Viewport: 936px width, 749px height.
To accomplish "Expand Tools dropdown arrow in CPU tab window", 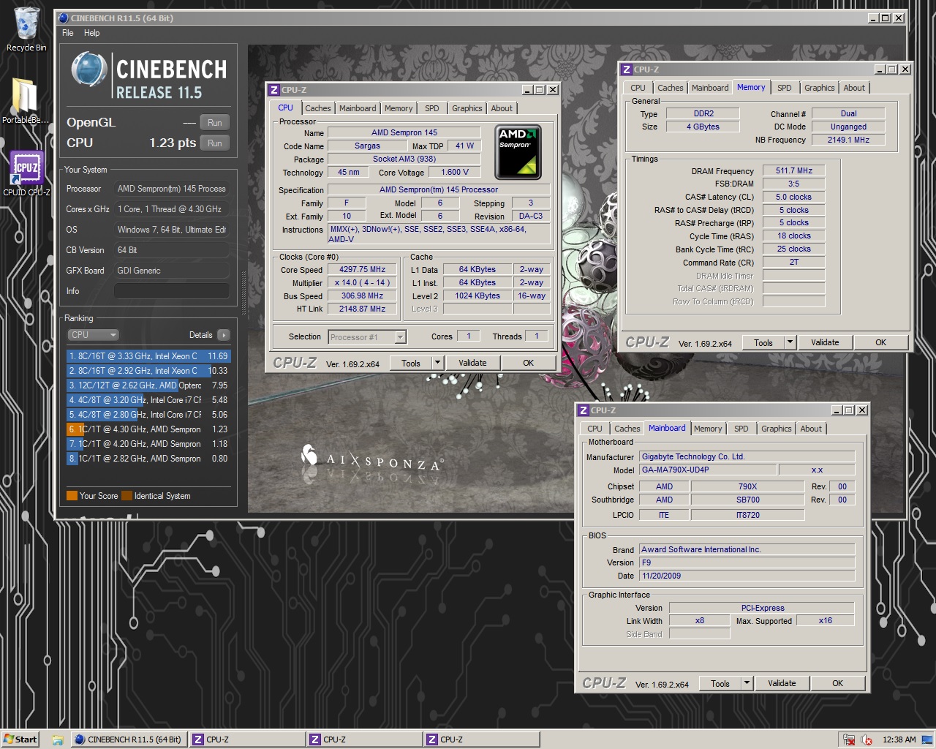I will (x=437, y=363).
